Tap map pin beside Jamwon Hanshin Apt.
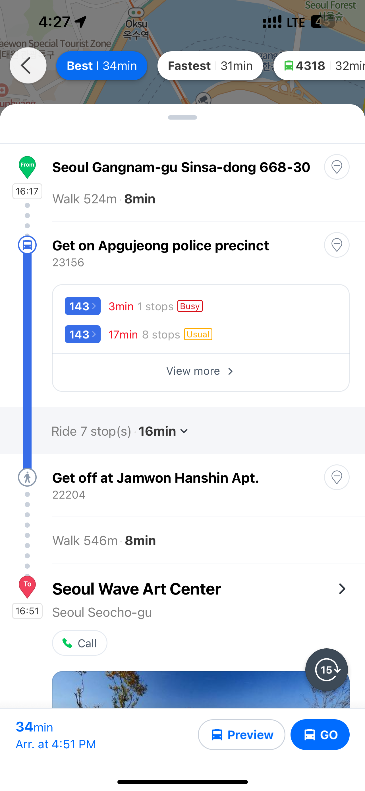365x791 pixels. (337, 477)
